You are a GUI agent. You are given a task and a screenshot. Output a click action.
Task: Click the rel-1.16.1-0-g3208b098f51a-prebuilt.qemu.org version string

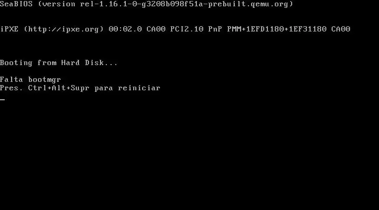point(184,4)
